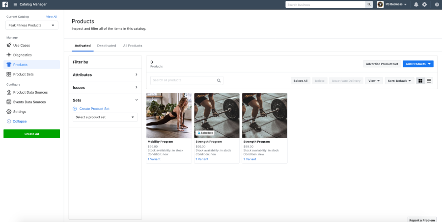Viewport: 442px width, 222px height.
Task: Open 1 Variant link under Mobility Program
Action: tap(154, 159)
